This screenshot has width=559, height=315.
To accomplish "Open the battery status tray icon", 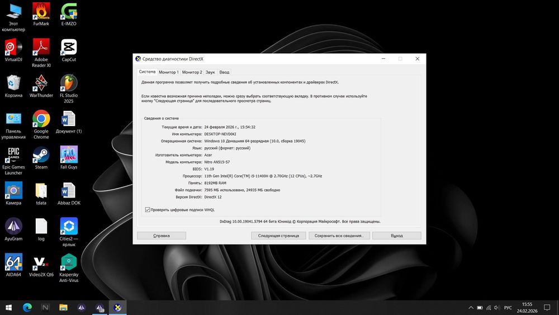I will click(x=480, y=308).
